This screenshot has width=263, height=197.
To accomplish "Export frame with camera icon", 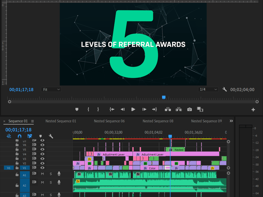I will [190, 109].
